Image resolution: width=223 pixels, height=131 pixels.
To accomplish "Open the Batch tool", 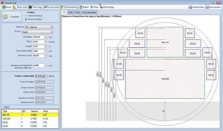I will 84,7.
